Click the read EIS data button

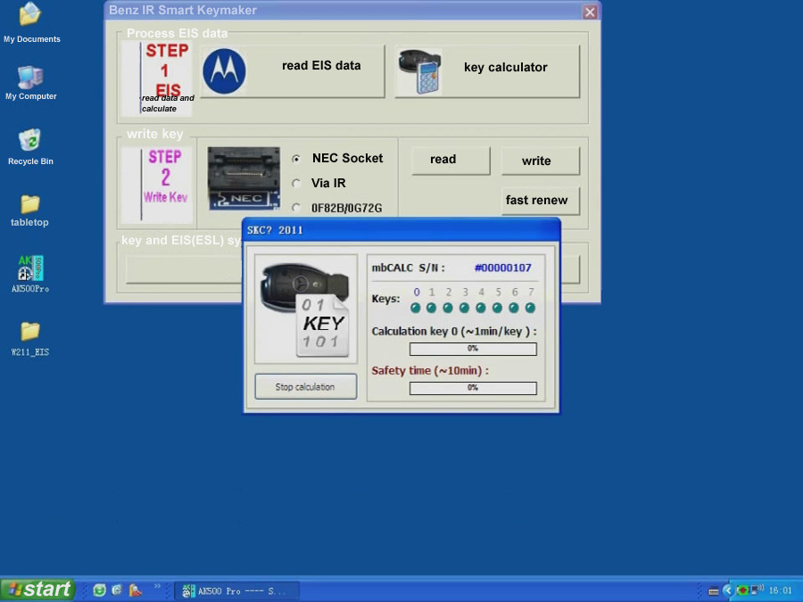293,71
